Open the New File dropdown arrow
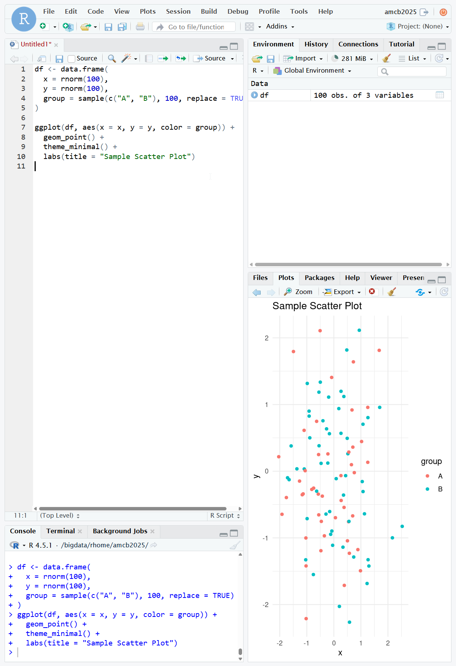Screen dimensions: 456x666 pyautogui.click(x=55, y=27)
